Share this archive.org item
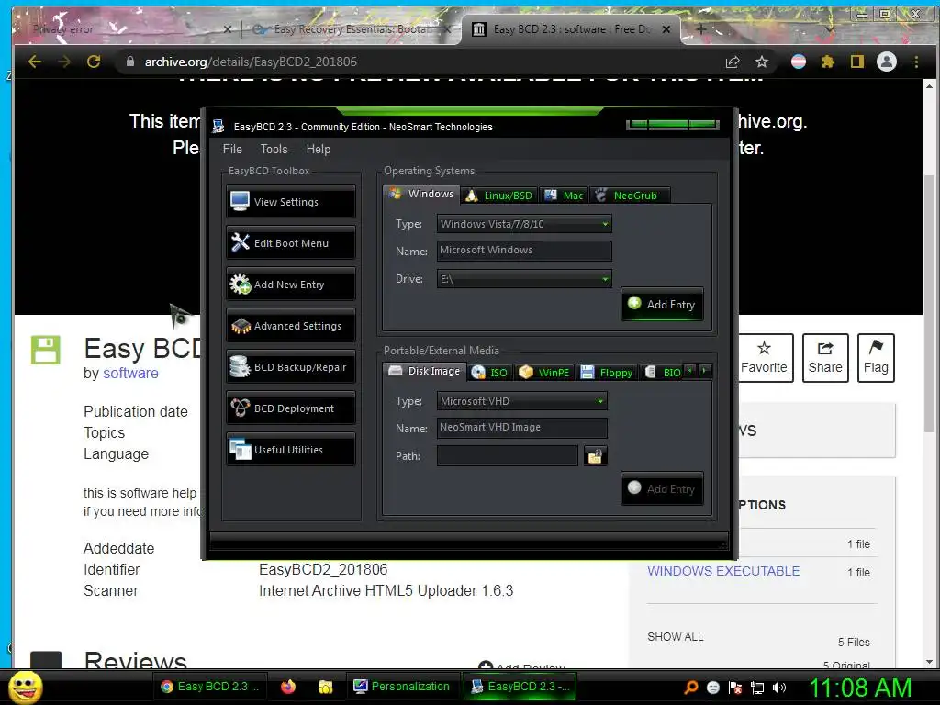This screenshot has height=705, width=940. 825,358
